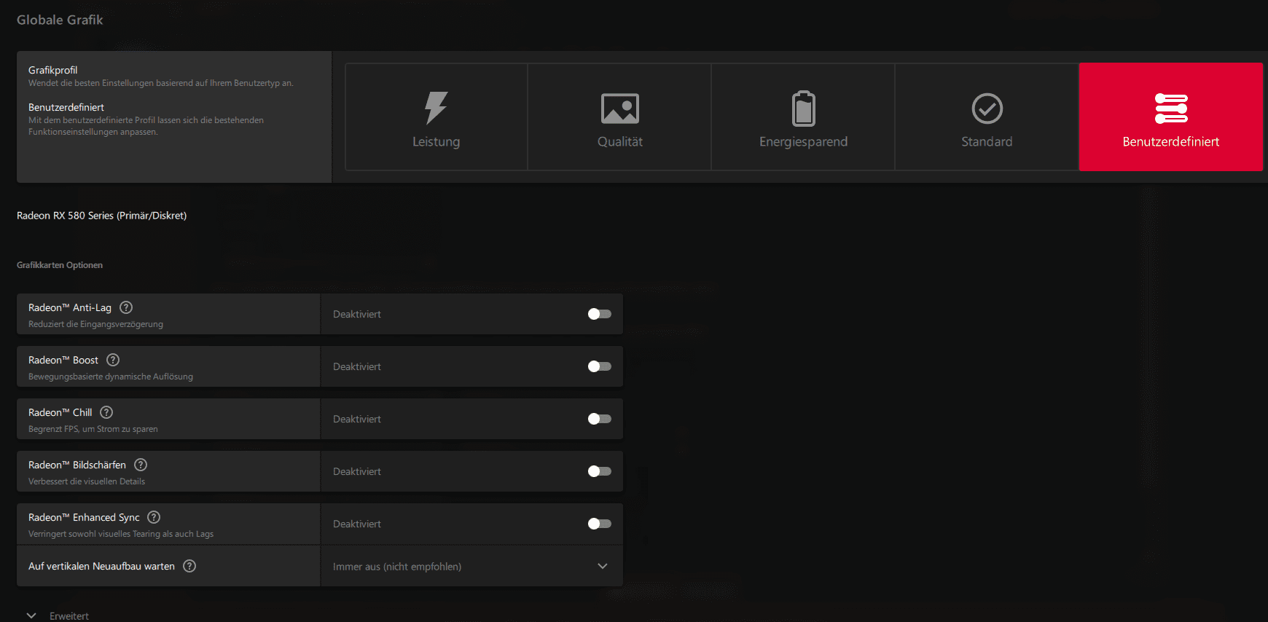Turn on the Radeon Chill switch
Image resolution: width=1268 pixels, height=622 pixels.
click(600, 419)
